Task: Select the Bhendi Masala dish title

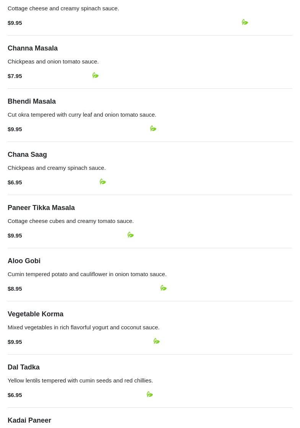Action: pyautogui.click(x=32, y=101)
